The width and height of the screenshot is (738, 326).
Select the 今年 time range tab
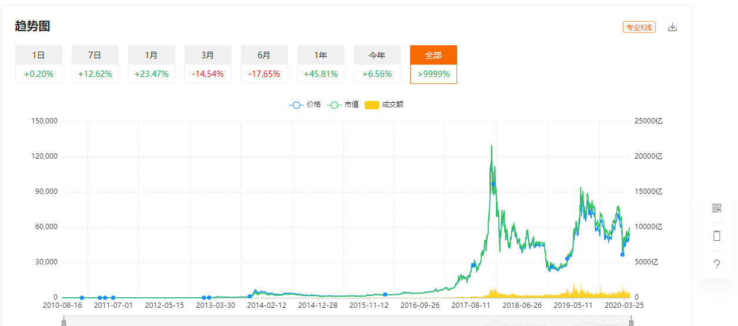[x=377, y=55]
